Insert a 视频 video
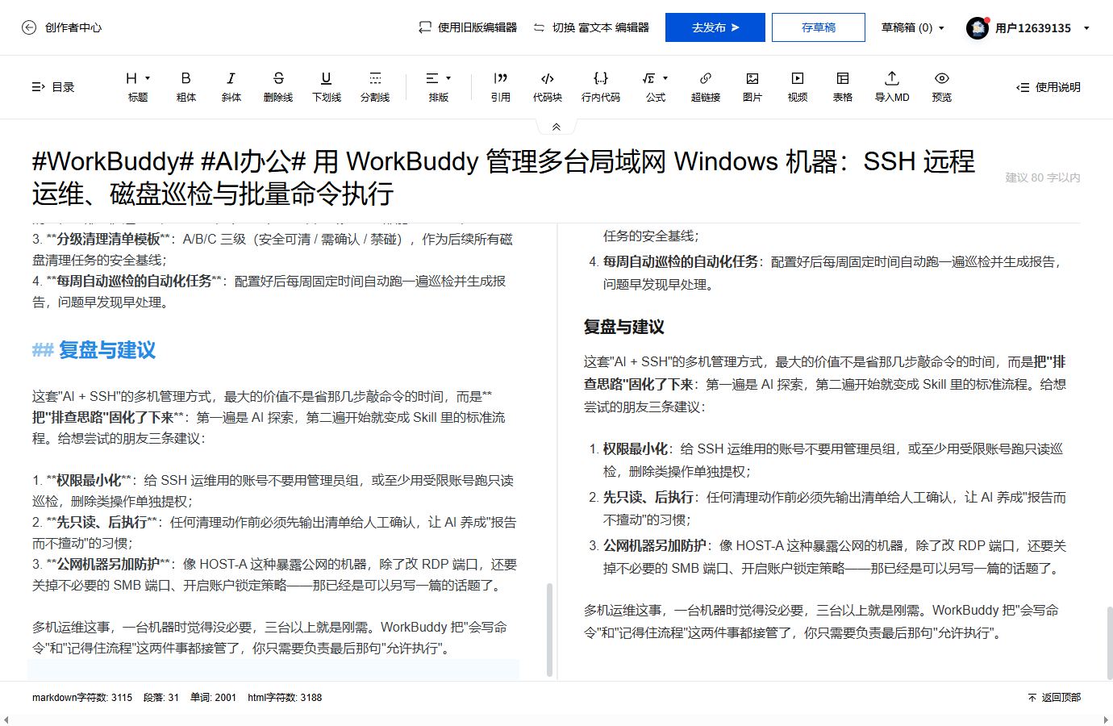Viewport: 1113px width, 726px height. coord(798,86)
